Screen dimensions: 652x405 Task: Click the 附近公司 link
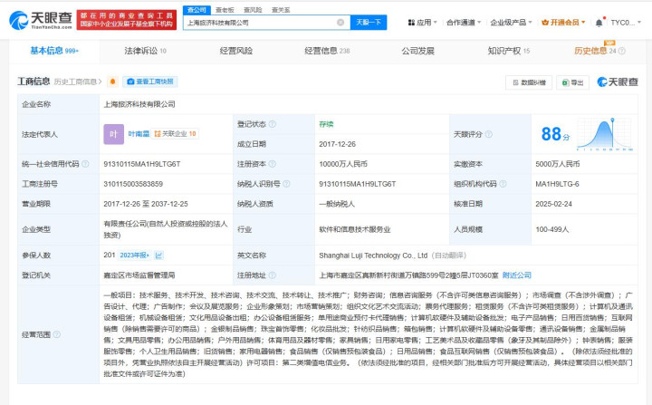click(x=517, y=275)
